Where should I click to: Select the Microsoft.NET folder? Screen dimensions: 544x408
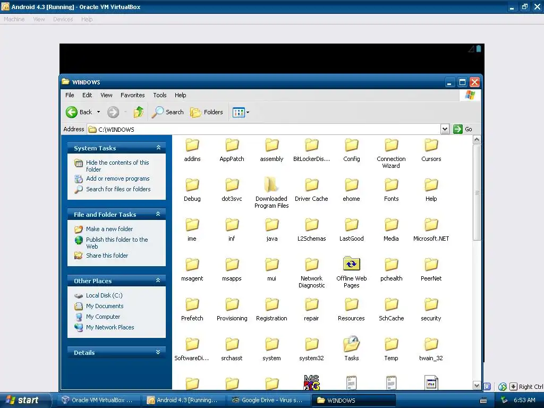coord(431,230)
